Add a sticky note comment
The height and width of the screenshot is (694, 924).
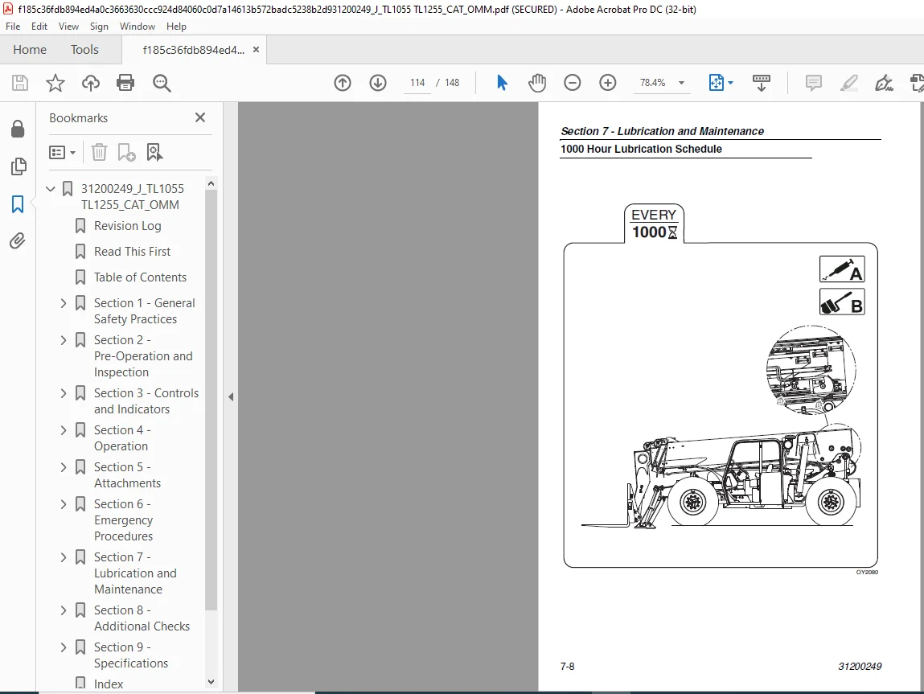point(814,83)
